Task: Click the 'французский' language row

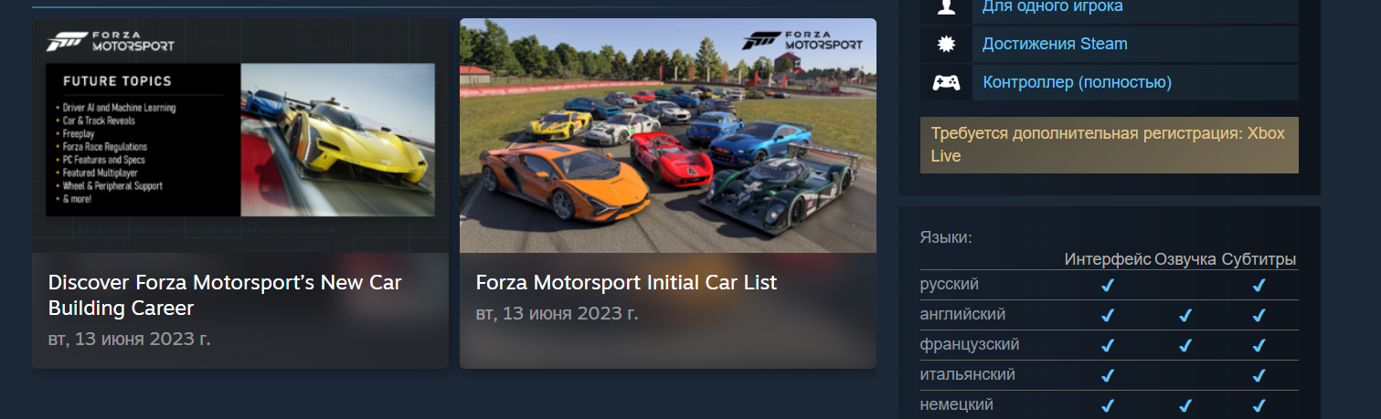Action: 1109,345
